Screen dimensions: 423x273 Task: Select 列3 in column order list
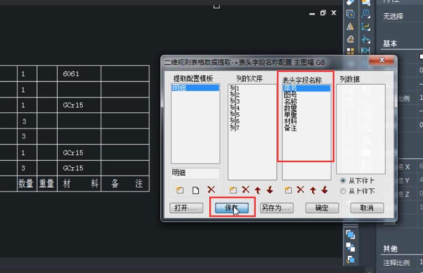point(234,101)
